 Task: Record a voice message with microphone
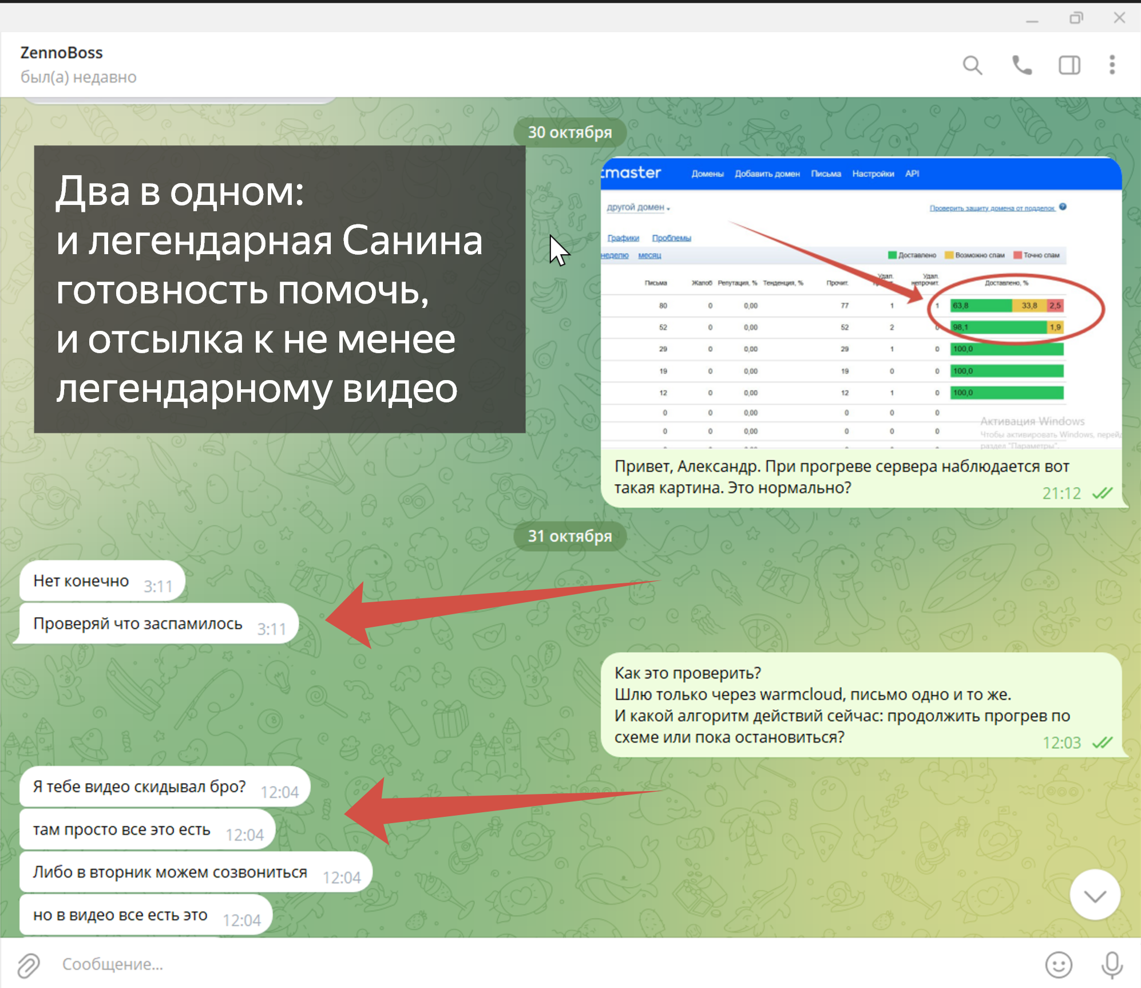pos(1111,965)
